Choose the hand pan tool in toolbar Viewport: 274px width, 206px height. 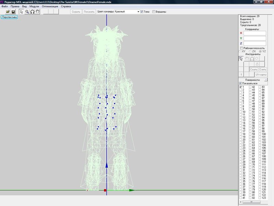(38, 12)
